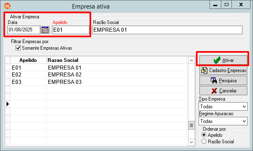Open the calendar date picker icon

45,30
